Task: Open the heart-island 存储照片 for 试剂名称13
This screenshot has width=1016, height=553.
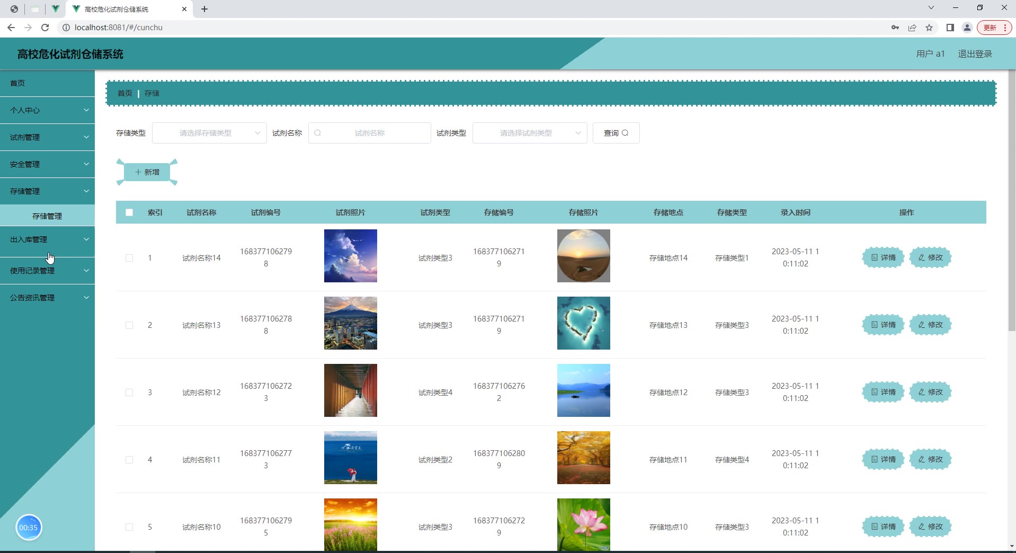Action: tap(584, 323)
